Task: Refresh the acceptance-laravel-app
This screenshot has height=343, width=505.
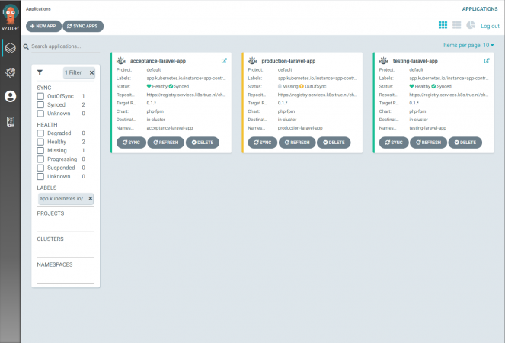Action: point(166,143)
